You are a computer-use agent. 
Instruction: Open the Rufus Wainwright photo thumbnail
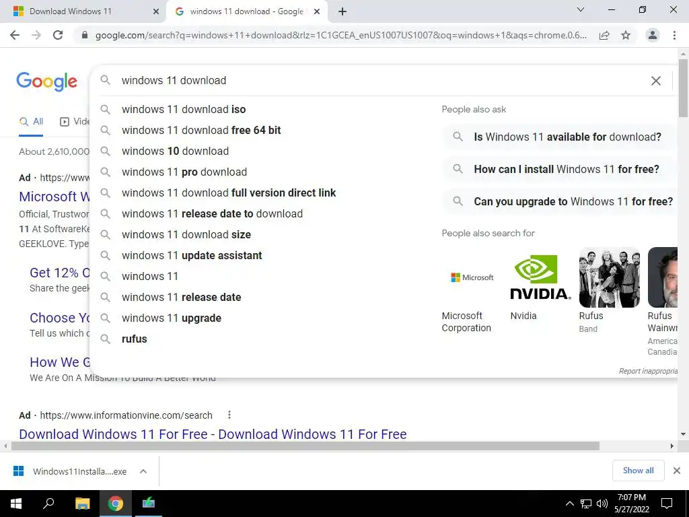point(663,277)
